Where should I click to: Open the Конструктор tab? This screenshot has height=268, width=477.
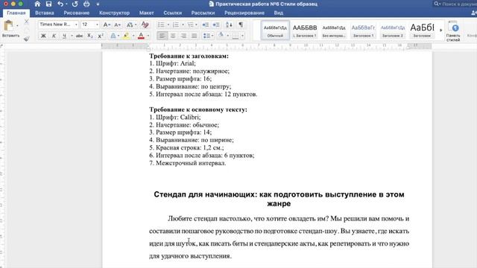tap(114, 13)
